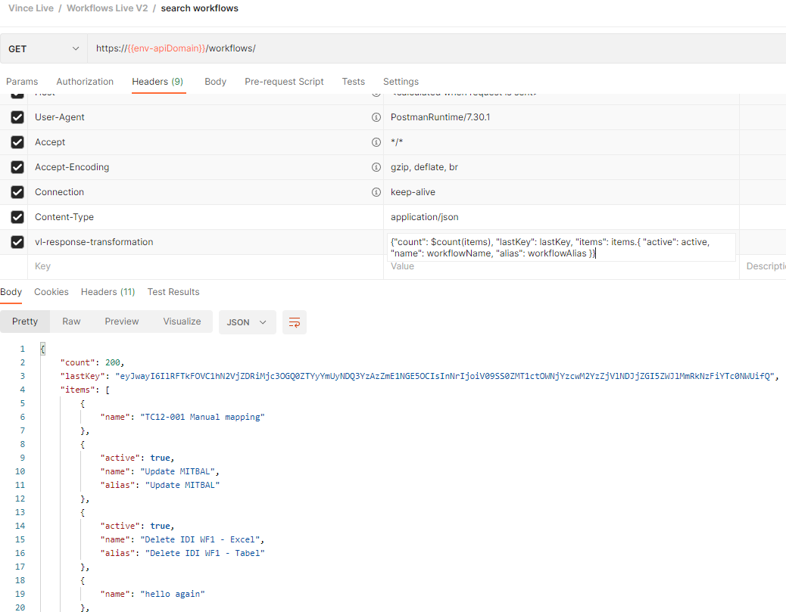This screenshot has width=786, height=612.
Task: Disable the Accept-Encoding header checkbox
Action: tap(17, 167)
